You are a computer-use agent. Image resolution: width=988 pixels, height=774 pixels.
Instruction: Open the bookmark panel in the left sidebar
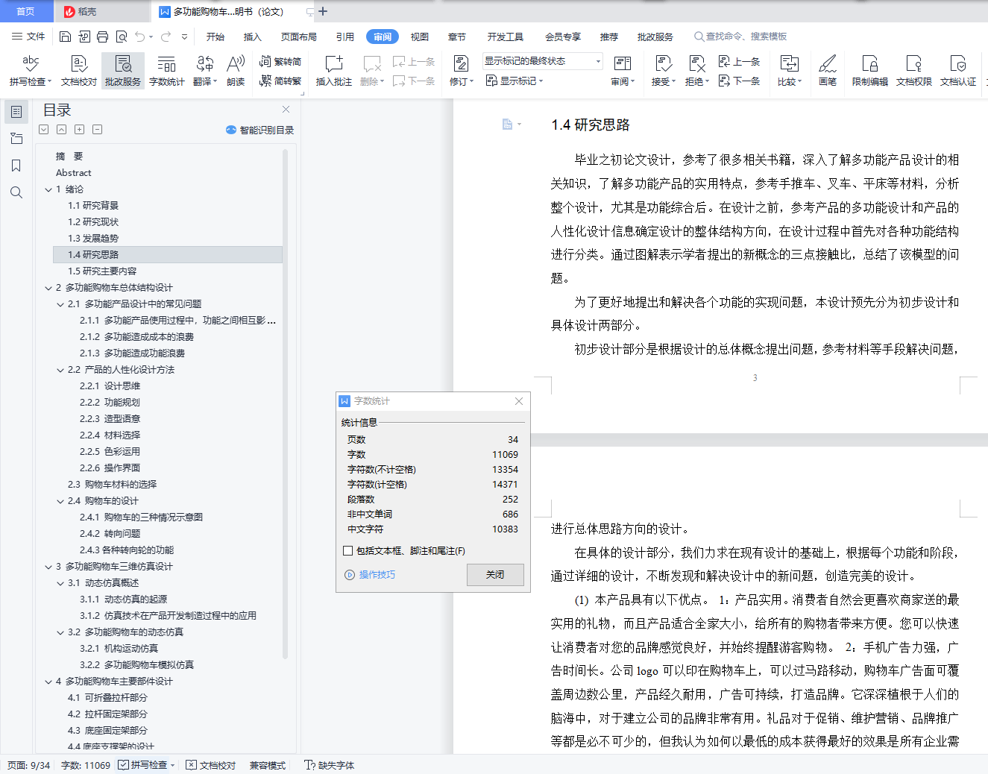click(x=16, y=166)
